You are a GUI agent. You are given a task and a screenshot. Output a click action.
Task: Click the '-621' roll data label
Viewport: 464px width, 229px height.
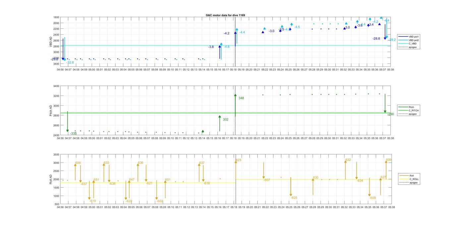click(x=149, y=183)
